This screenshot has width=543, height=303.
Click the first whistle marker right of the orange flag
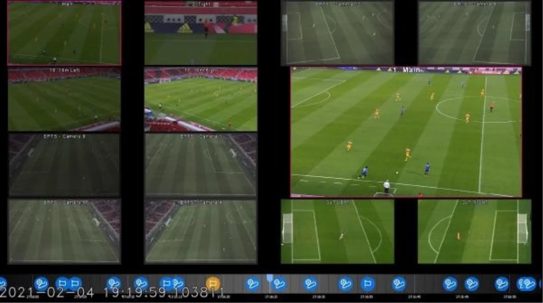(x=253, y=283)
